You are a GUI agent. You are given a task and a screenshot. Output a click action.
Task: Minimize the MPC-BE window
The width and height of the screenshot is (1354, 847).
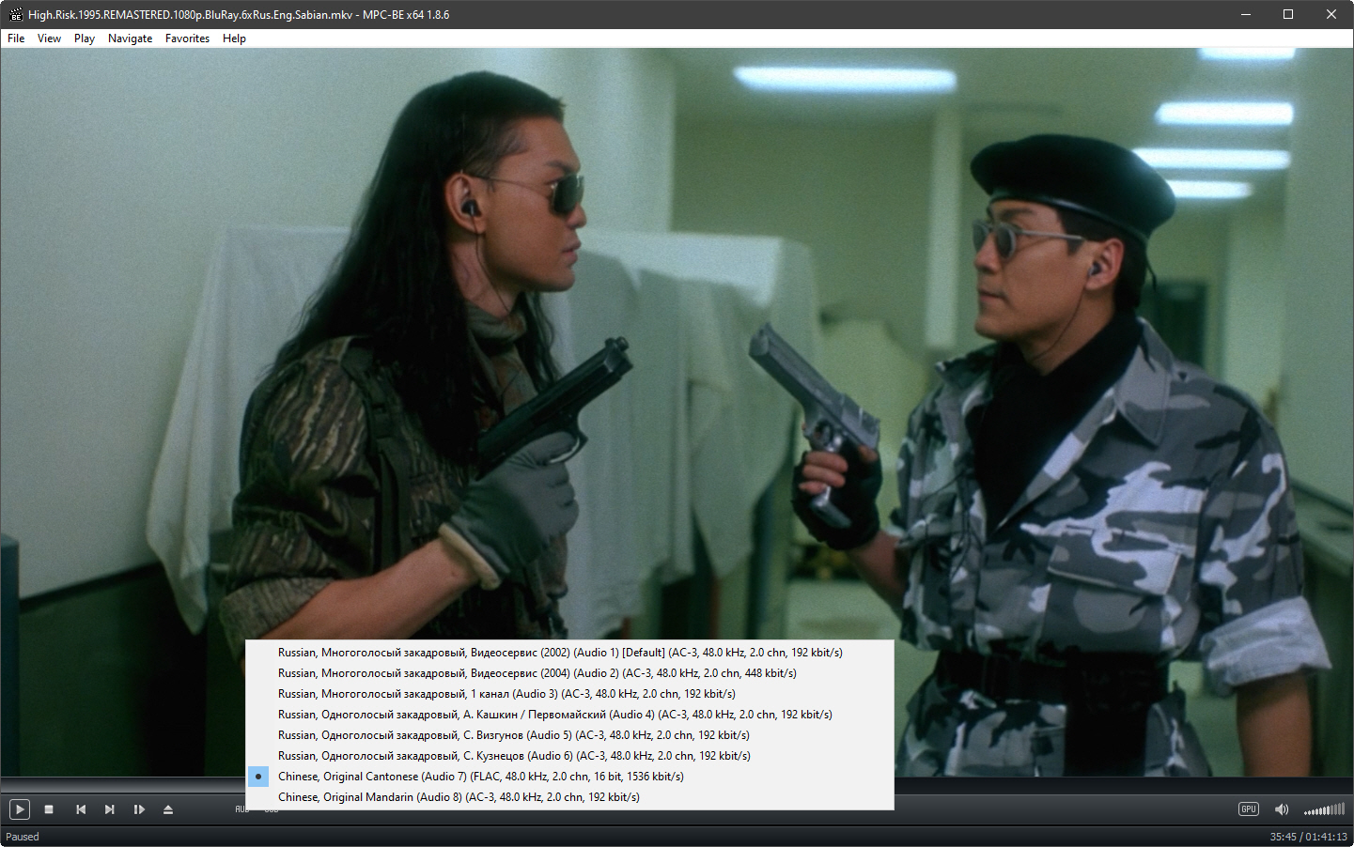[x=1246, y=14]
